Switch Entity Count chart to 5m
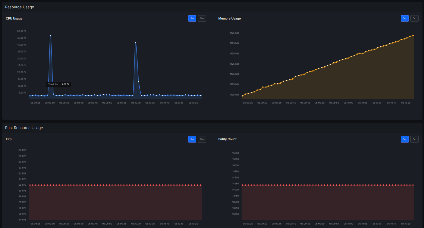Viewport: 424px width, 228px height. coord(414,139)
